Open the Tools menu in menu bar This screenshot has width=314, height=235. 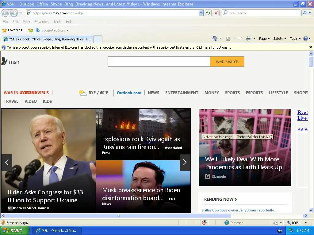click(57, 22)
